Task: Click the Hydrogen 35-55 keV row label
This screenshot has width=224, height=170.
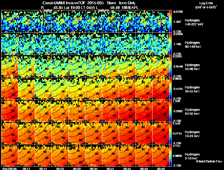Action: [192, 89]
